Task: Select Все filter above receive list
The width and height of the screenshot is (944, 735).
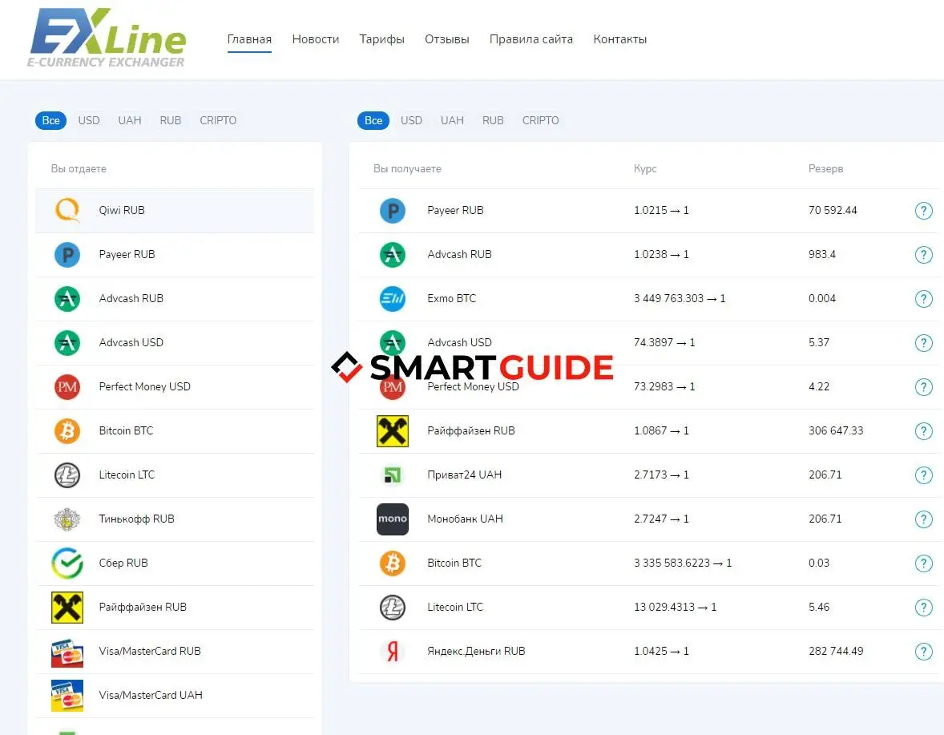Action: click(x=373, y=120)
